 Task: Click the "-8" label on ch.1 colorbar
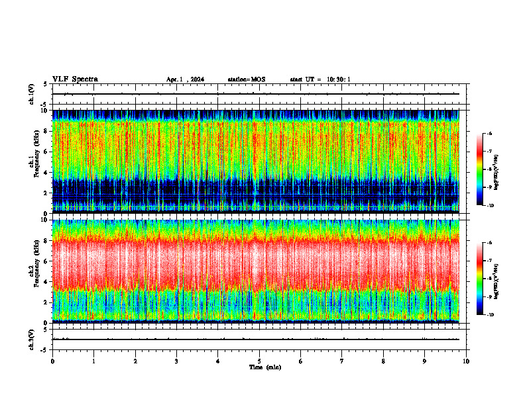click(490, 169)
